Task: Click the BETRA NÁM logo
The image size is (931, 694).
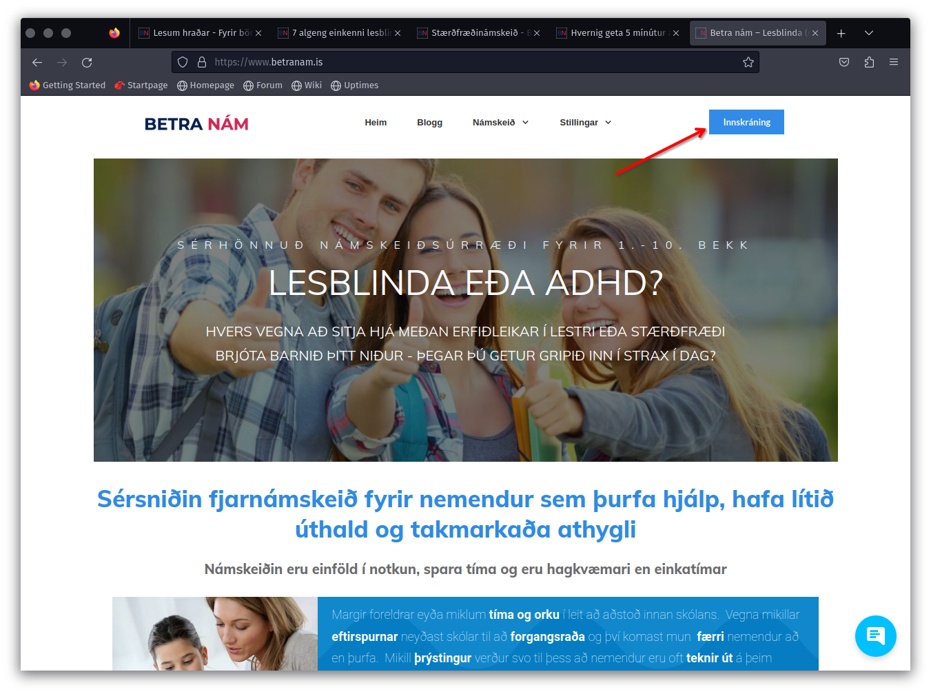Action: tap(196, 124)
